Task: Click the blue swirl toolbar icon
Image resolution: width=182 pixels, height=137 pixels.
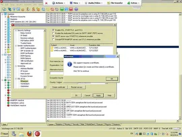Action: [43, 9]
